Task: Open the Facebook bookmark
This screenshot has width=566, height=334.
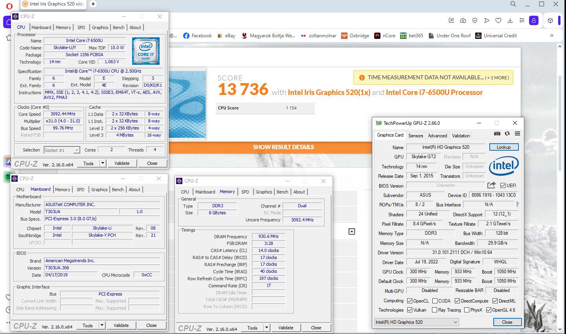Action: coord(197,35)
